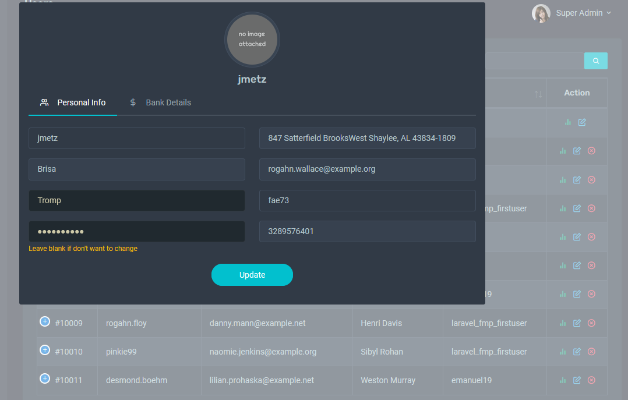The height and width of the screenshot is (400, 628).
Task: Click delete icon in desmond.boehm row
Action: point(591,380)
